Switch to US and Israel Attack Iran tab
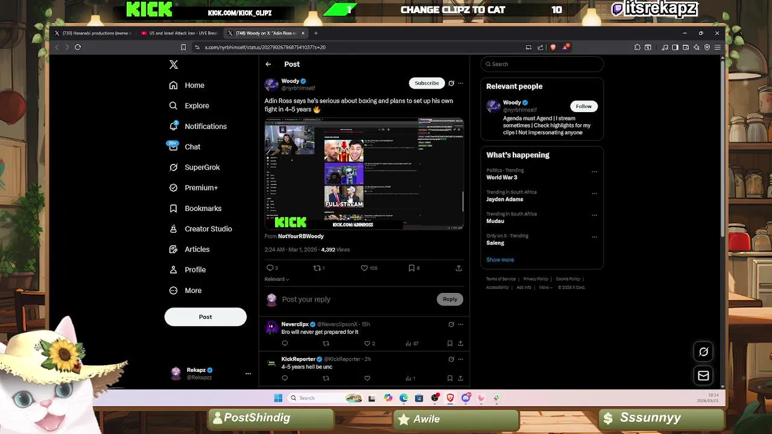The image size is (772, 434). click(179, 33)
